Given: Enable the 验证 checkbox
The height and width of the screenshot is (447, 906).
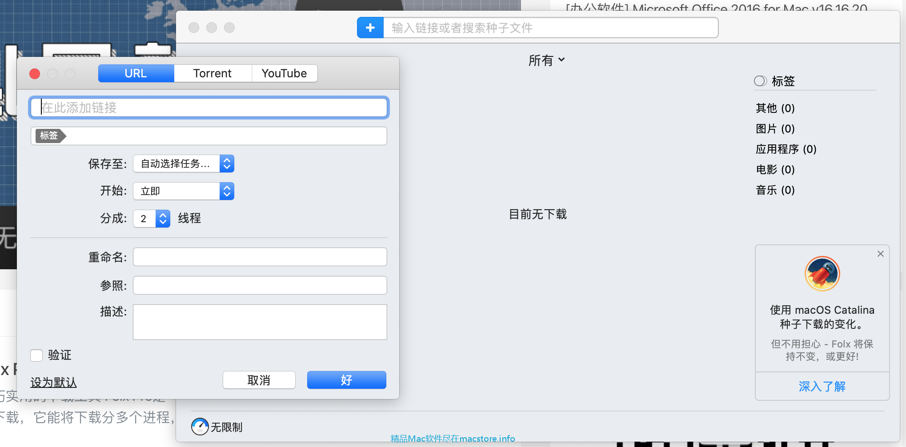Looking at the screenshot, I should point(36,355).
